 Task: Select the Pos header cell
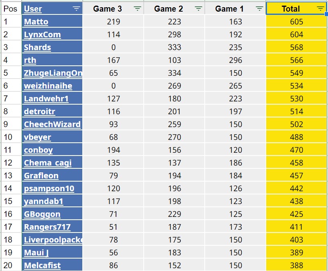[x=10, y=9]
